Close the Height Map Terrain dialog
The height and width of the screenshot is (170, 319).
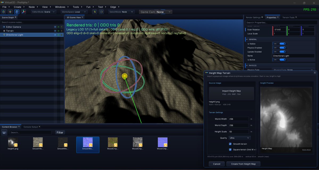coord(315,73)
